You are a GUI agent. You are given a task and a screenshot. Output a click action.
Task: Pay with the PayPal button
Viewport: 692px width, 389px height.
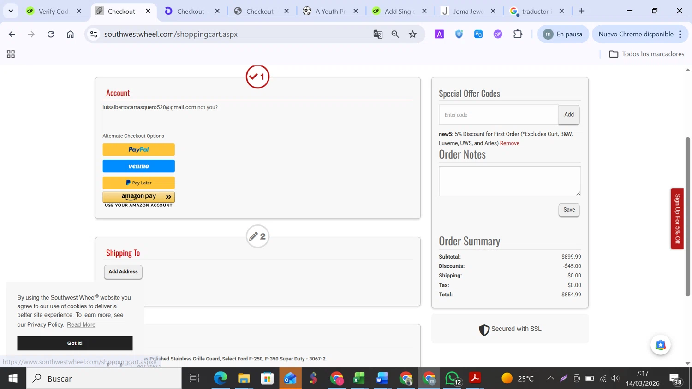[x=139, y=150]
